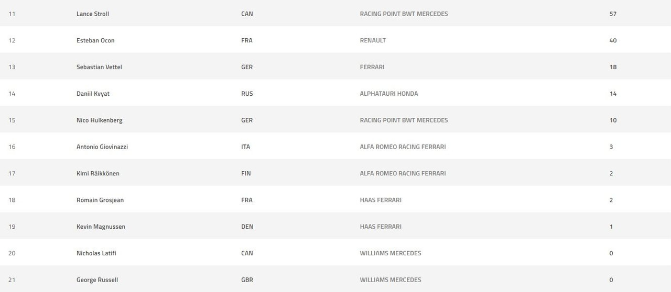Click HAAS FERRARI in Grosjean's row
The image size is (671, 292).
coord(381,200)
